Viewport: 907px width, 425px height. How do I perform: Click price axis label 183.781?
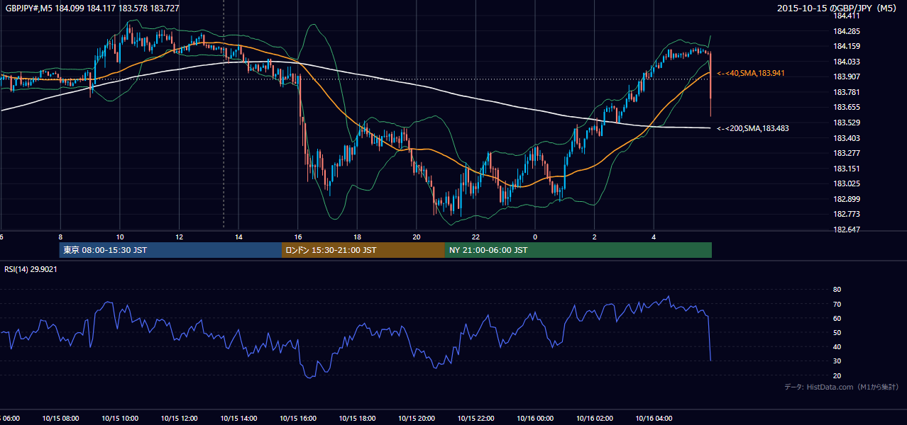(x=847, y=92)
